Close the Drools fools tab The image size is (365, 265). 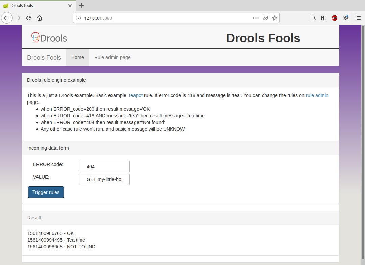pos(70,6)
